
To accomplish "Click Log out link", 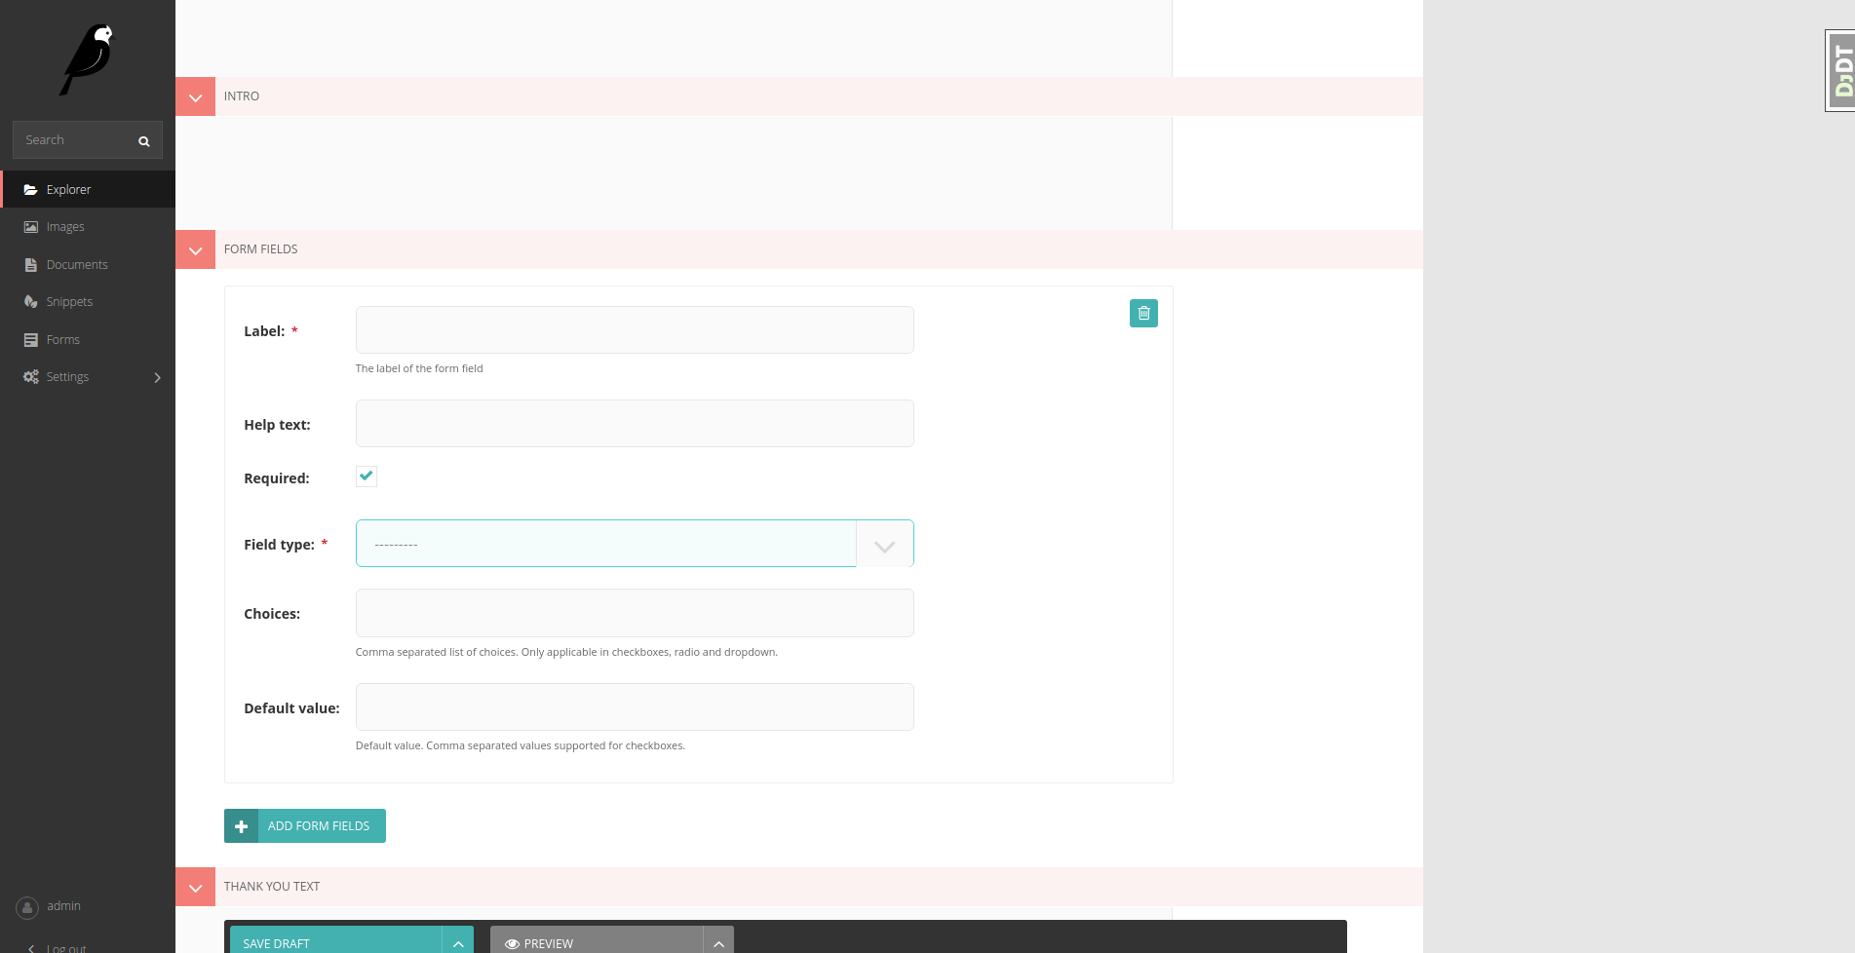I will [x=65, y=947].
